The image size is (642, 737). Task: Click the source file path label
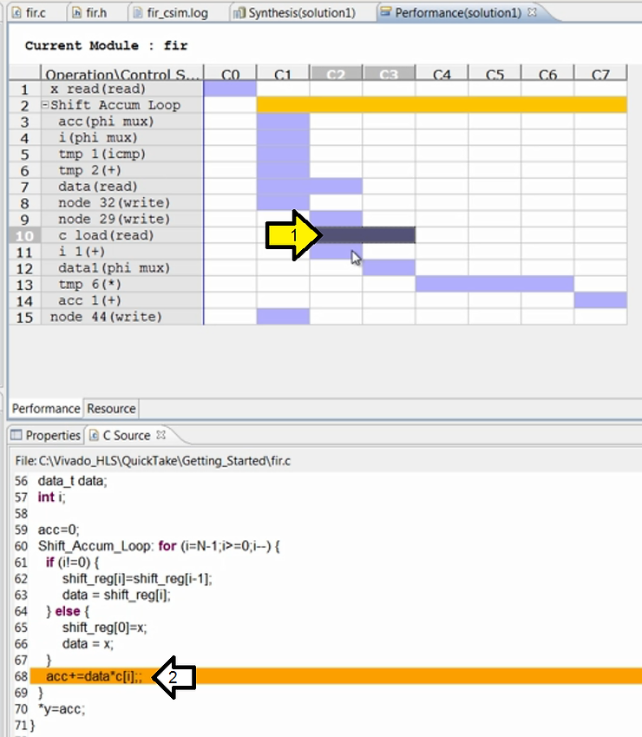point(153,461)
